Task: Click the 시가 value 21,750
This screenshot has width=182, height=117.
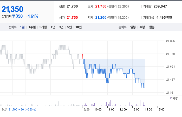Action: pyautogui.click(x=72, y=17)
